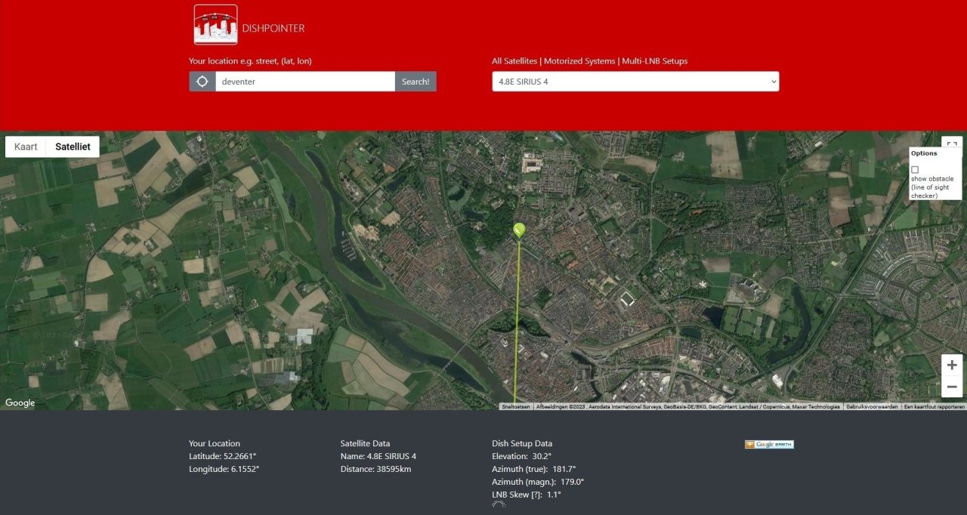Open the Google Earth badge
Viewport: 967px width, 515px height.
tap(769, 445)
